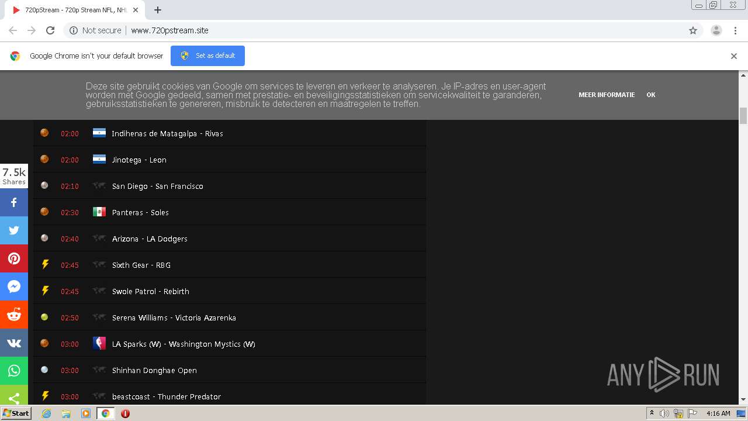
Task: Click the Mexico flag beside Panteras - Soles
Action: [99, 212]
